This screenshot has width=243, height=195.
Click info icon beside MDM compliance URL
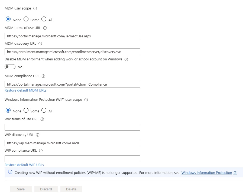[x=43, y=76]
